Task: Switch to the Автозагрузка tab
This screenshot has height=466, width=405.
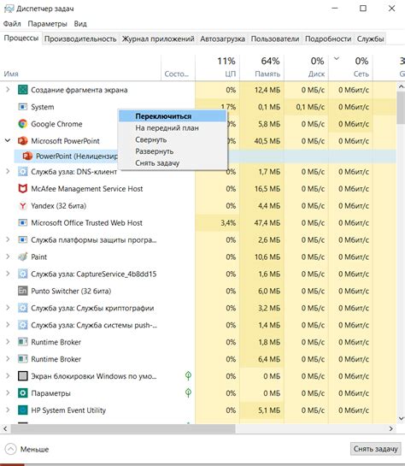Action: tap(222, 39)
